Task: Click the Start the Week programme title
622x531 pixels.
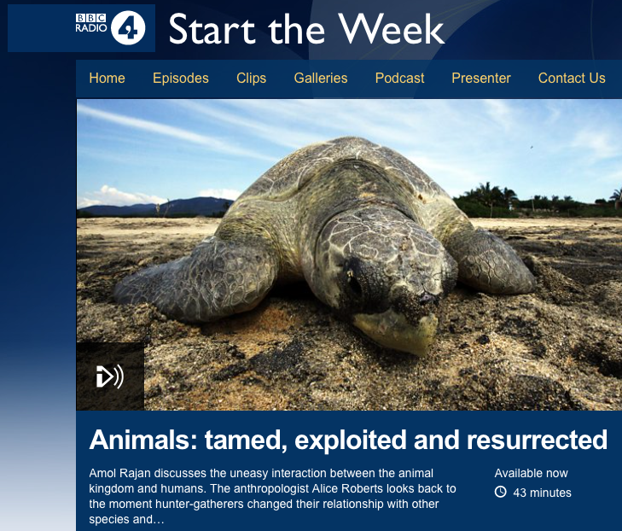Action: [x=306, y=28]
